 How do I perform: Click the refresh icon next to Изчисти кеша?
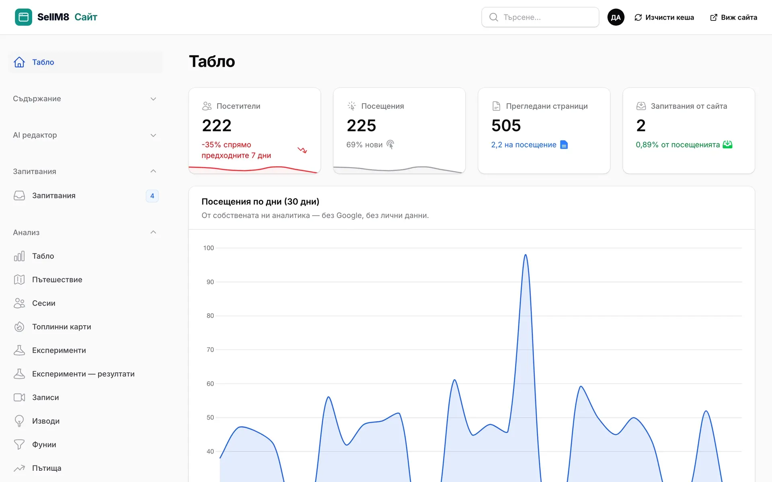click(x=638, y=17)
